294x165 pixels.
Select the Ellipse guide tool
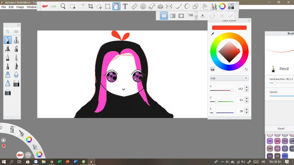143,6
